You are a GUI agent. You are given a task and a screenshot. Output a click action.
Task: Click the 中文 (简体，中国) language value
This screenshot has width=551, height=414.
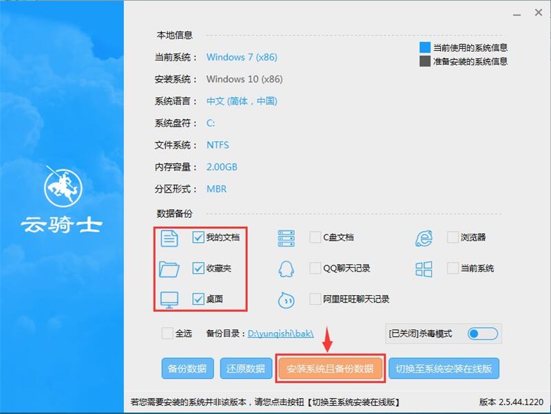(x=242, y=101)
